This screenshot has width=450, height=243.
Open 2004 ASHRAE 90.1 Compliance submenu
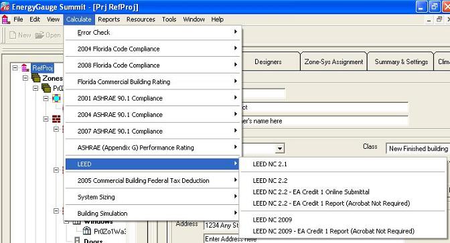[x=153, y=114]
